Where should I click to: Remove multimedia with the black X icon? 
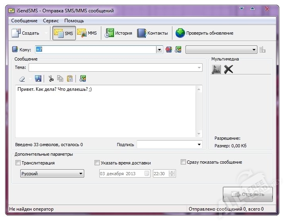point(228,70)
